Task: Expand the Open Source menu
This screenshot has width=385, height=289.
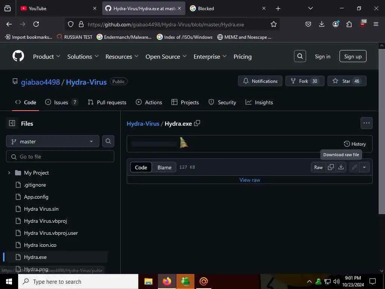Action: 166,56
